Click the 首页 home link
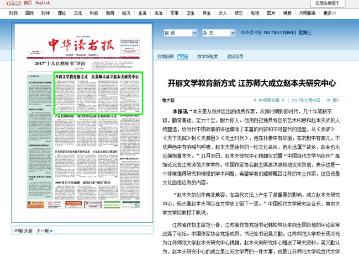The width and height of the screenshot is (359, 258). 28,3
